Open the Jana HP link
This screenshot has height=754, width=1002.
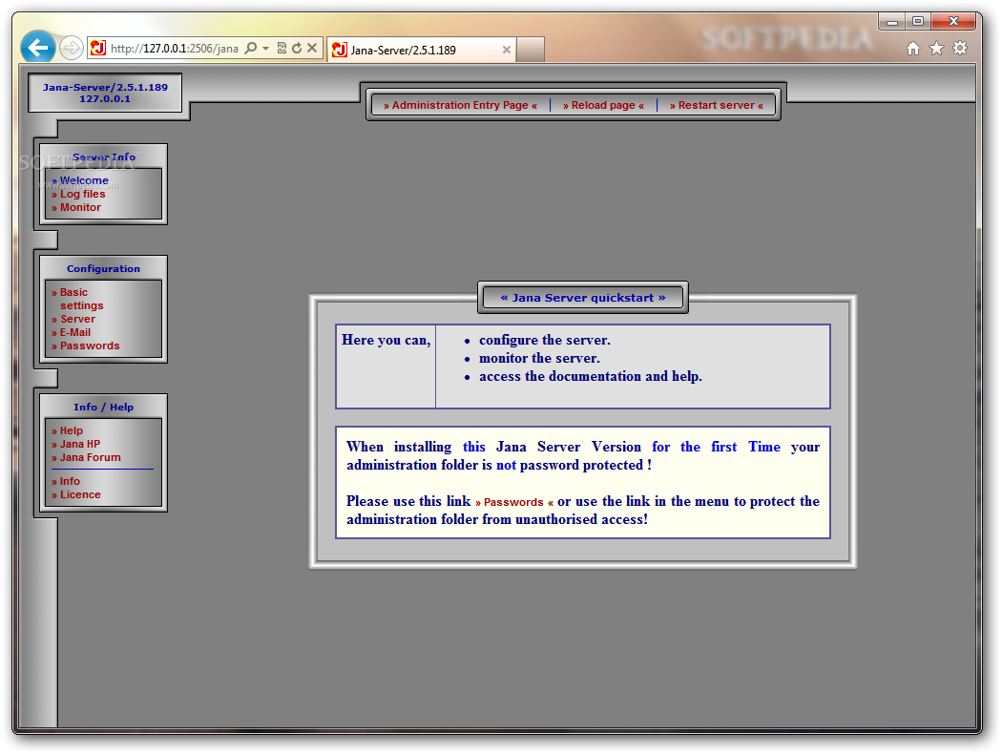click(x=75, y=445)
